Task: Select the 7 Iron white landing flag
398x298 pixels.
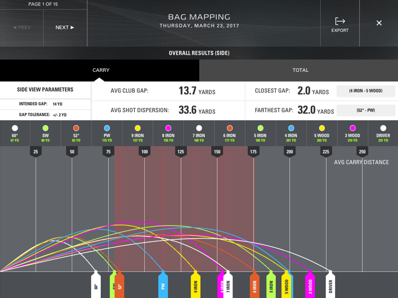Action: [228, 285]
